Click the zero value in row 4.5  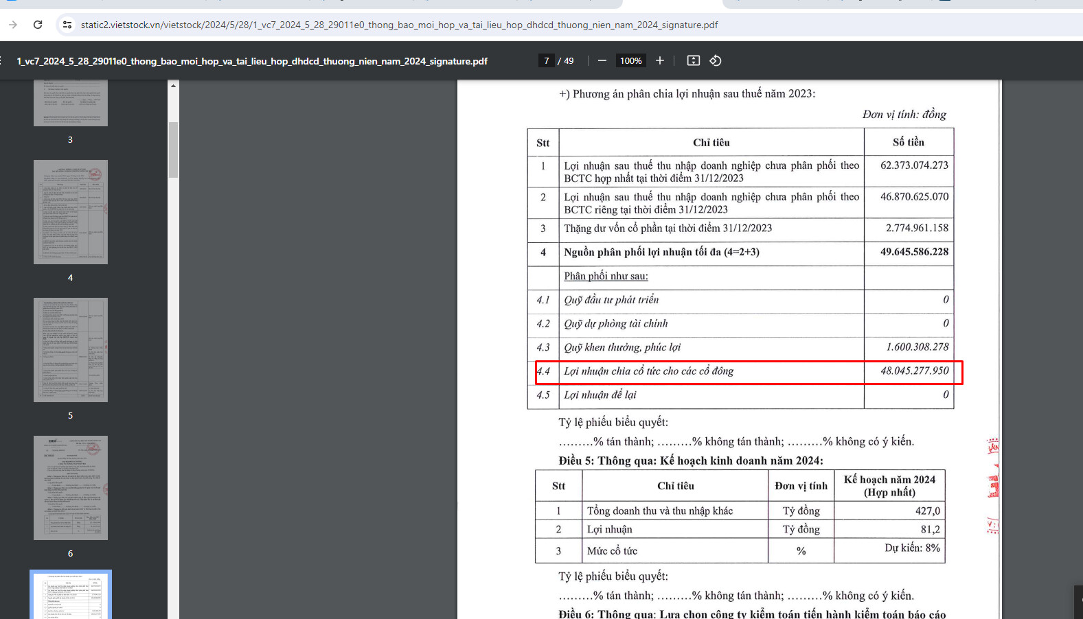946,395
